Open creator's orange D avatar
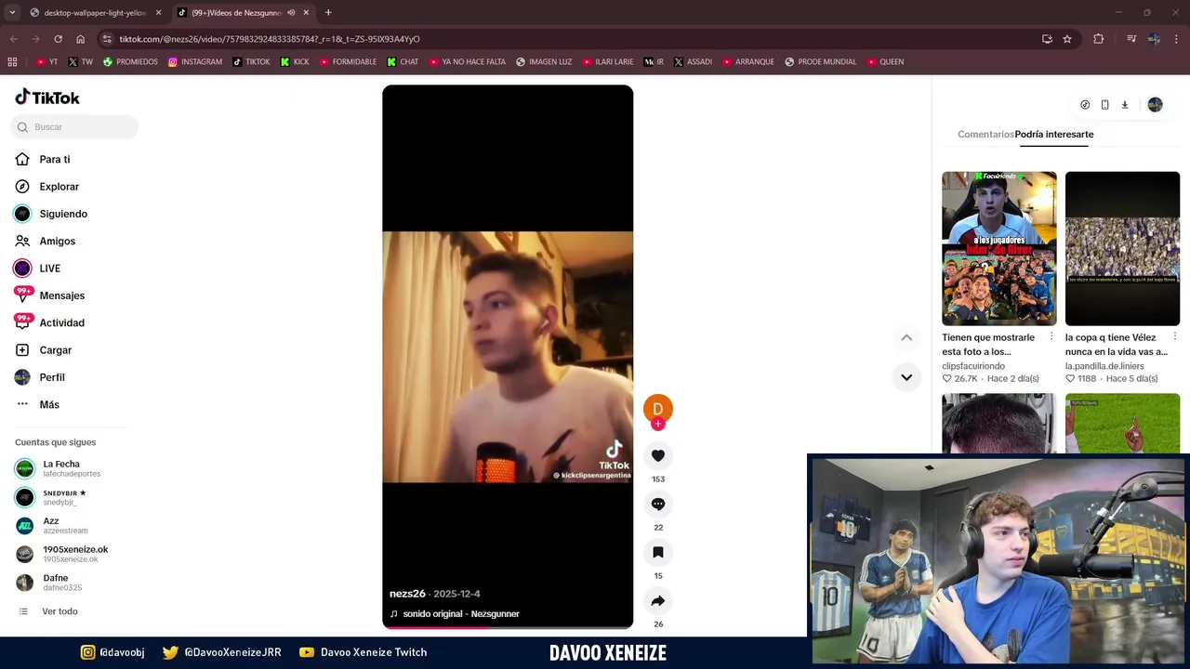The height and width of the screenshot is (669, 1190). [x=658, y=409]
